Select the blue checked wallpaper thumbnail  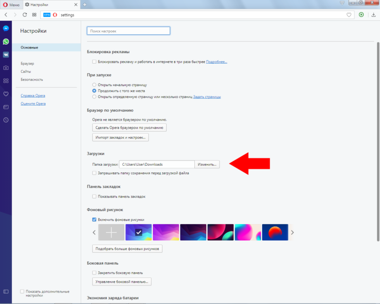click(x=139, y=232)
